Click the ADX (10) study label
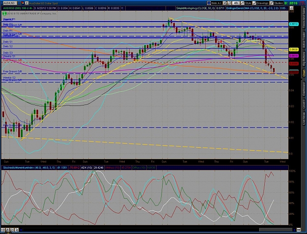307x234 pixels. [x=86, y=168]
